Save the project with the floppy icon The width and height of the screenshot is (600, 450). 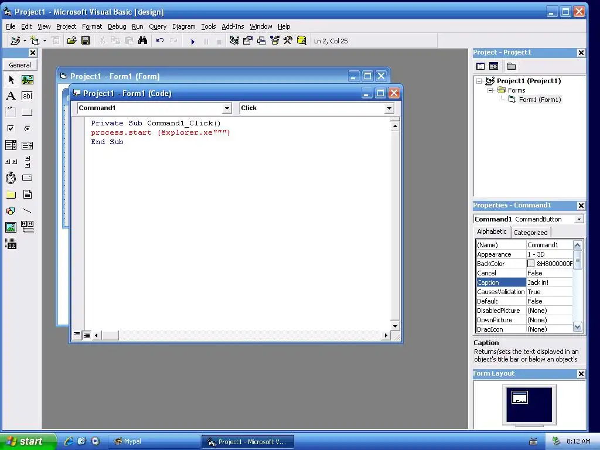coord(86,40)
